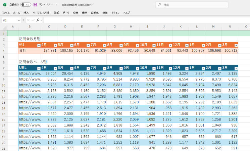This screenshot has width=250, height=151.
Task: Open the 挿入 ribbon tab
Action: click(26, 13)
